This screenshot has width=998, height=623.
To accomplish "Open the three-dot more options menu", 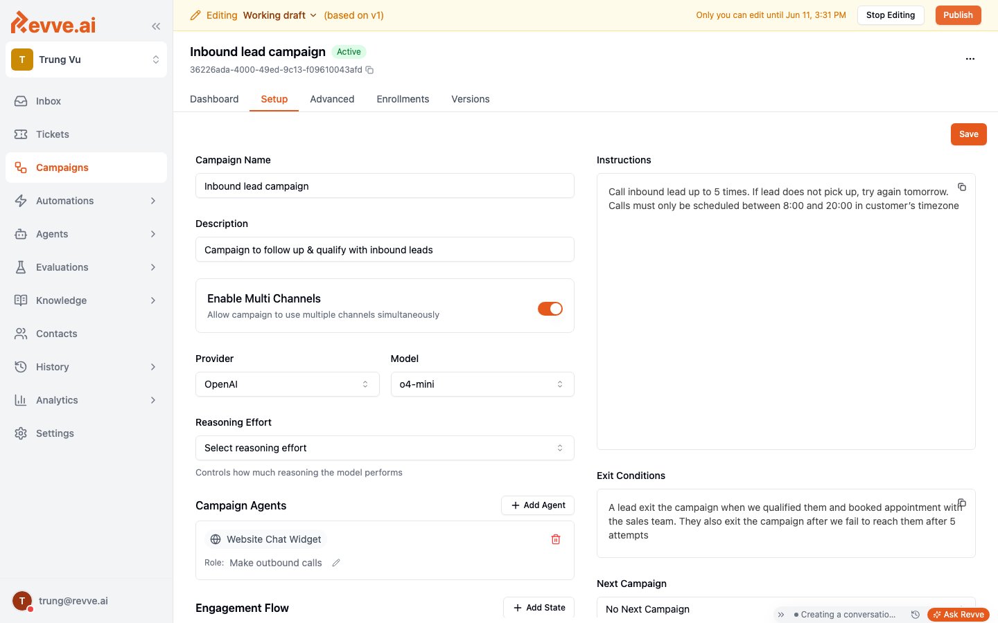I will pyautogui.click(x=970, y=59).
